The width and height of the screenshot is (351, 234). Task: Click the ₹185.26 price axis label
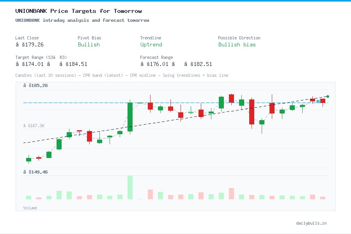coord(35,85)
